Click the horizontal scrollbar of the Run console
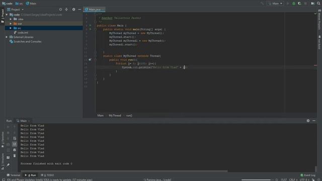322x181 pixels. click(124, 171)
